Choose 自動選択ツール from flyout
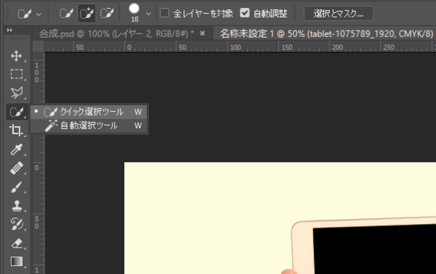The height and width of the screenshot is (274, 436). coord(89,125)
